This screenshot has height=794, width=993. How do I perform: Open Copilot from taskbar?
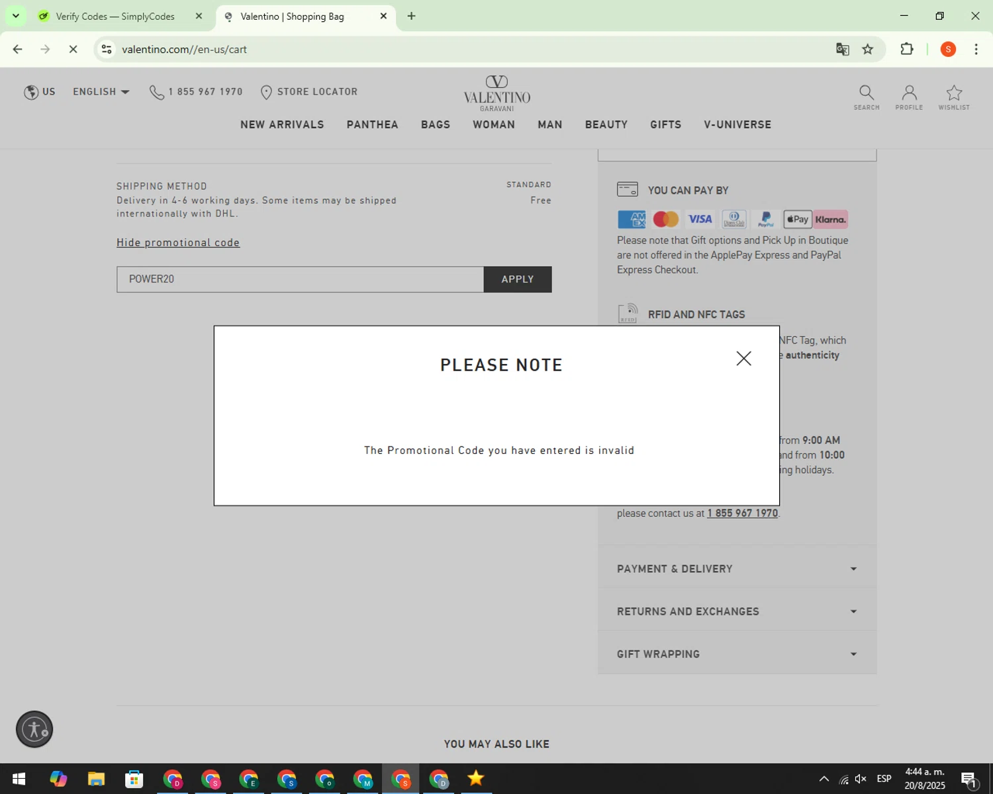(58, 779)
